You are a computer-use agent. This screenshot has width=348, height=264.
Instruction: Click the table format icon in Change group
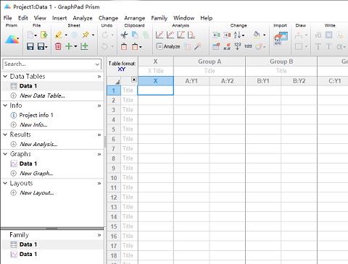(x=216, y=46)
